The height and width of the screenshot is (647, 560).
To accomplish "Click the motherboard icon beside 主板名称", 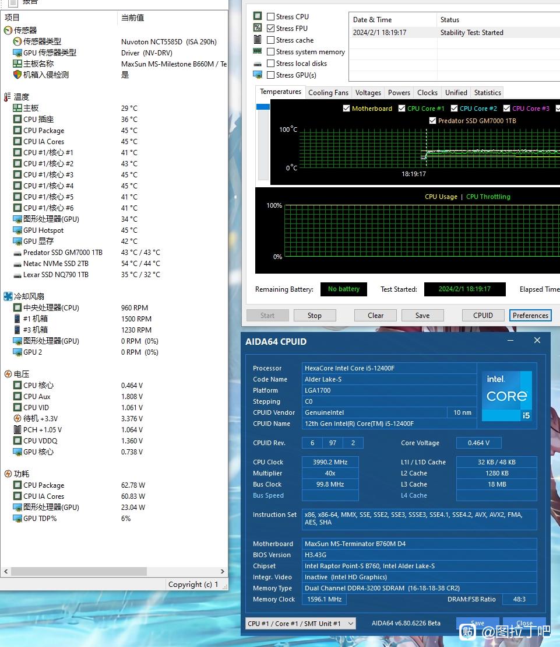I will [x=17, y=64].
